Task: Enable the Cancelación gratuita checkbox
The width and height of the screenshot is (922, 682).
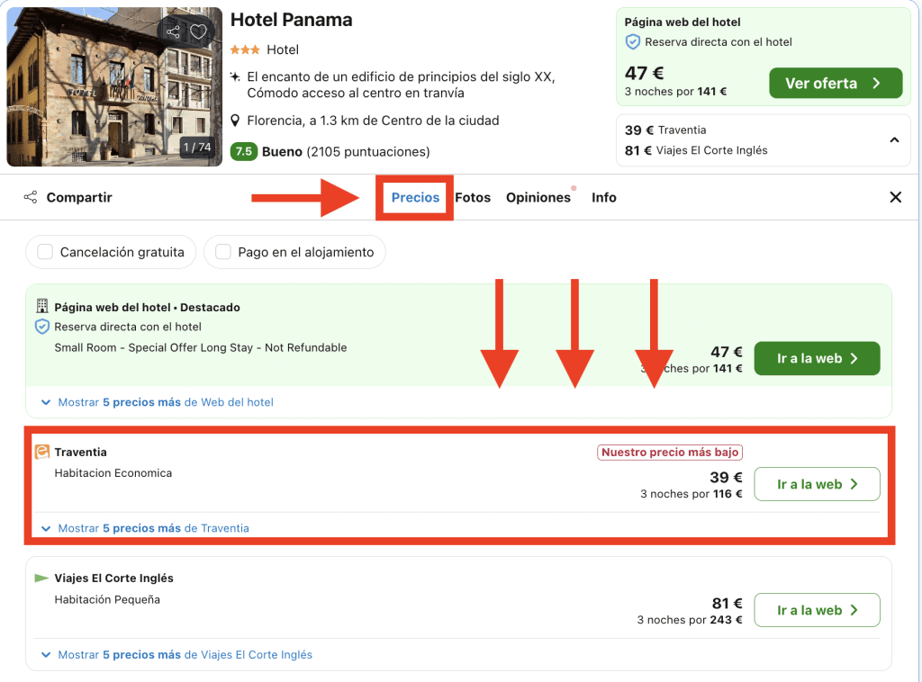Action: tap(45, 252)
